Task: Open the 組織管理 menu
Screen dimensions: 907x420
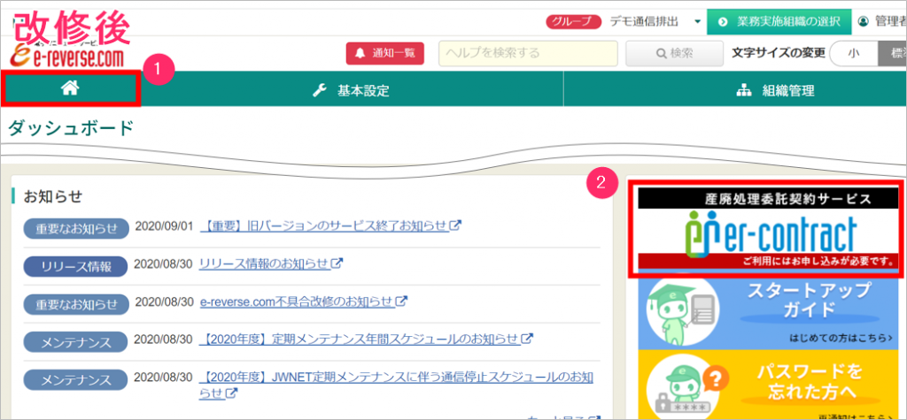Action: click(x=776, y=90)
